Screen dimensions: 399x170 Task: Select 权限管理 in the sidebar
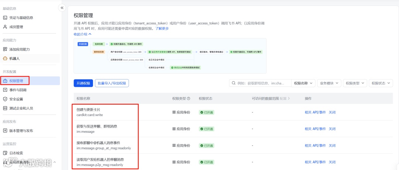(30, 81)
